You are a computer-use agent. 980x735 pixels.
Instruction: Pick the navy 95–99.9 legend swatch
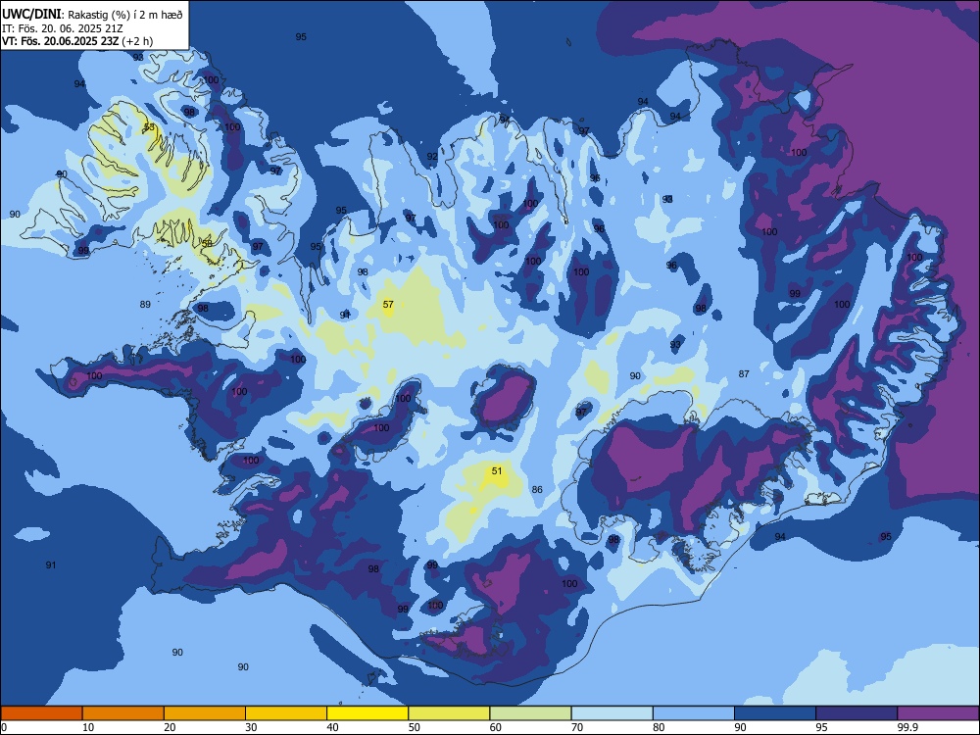pos(857,713)
